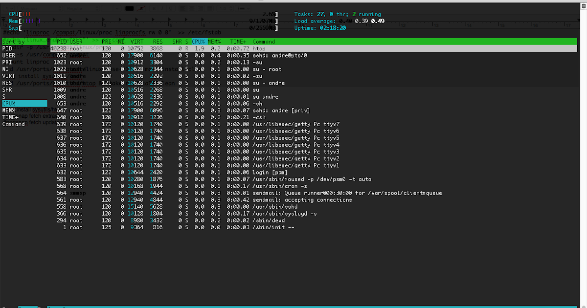Select the 'sshd: andre@pts/0' process row
Viewport: 587px width, 308px height.
(x=313, y=55)
